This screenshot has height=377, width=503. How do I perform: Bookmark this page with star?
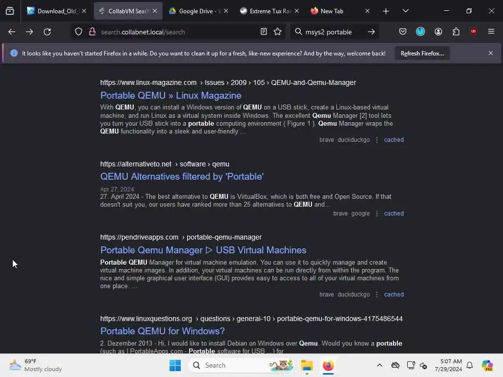point(278,32)
